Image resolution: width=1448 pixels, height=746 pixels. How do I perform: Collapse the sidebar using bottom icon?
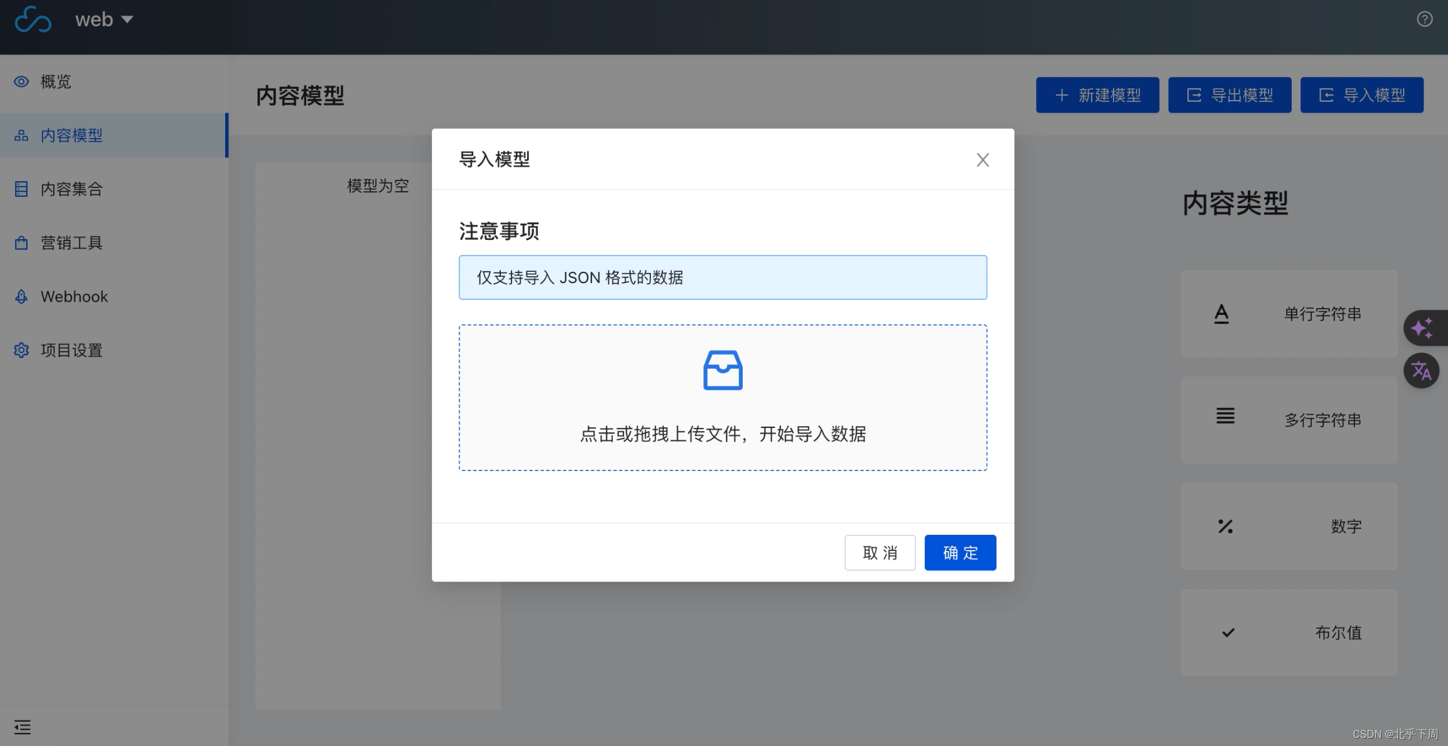tap(23, 727)
